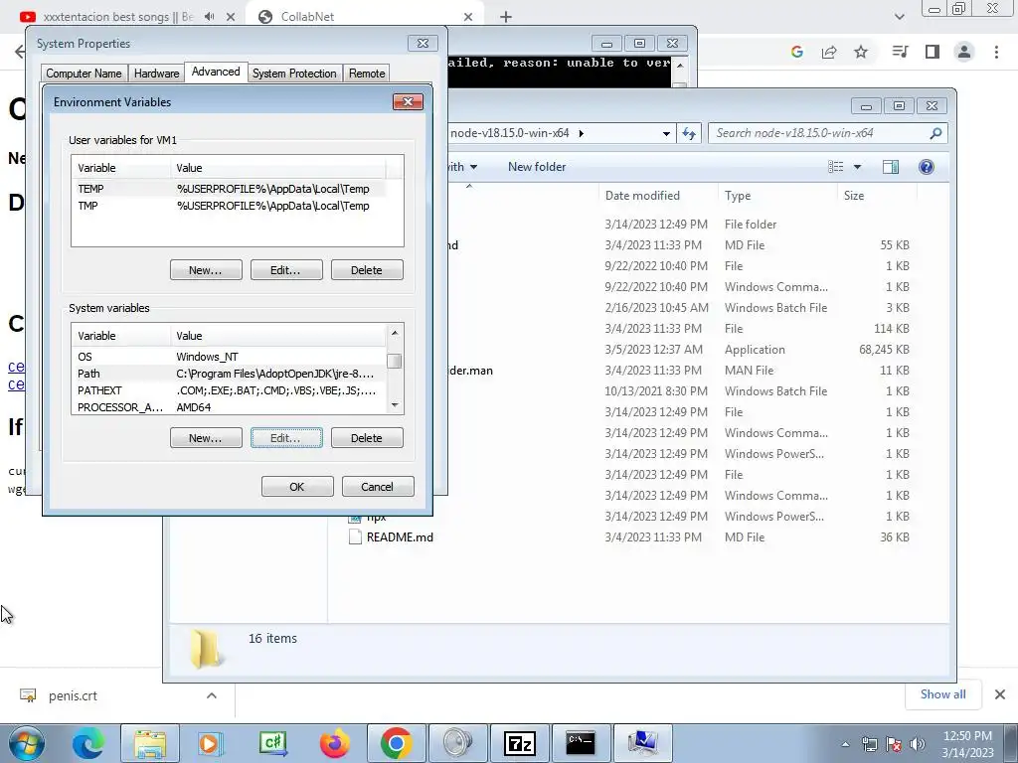Click Explorer search magnifier icon
Viewport: 1018px width, 763px height.
click(x=935, y=133)
